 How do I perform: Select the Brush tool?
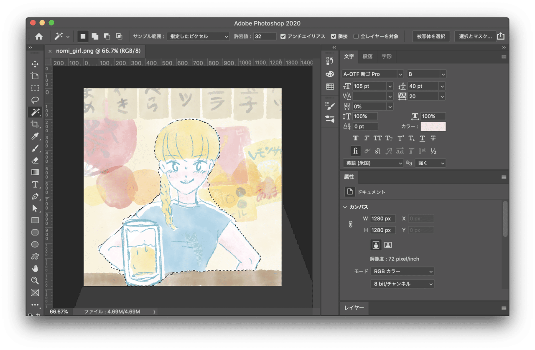35,148
